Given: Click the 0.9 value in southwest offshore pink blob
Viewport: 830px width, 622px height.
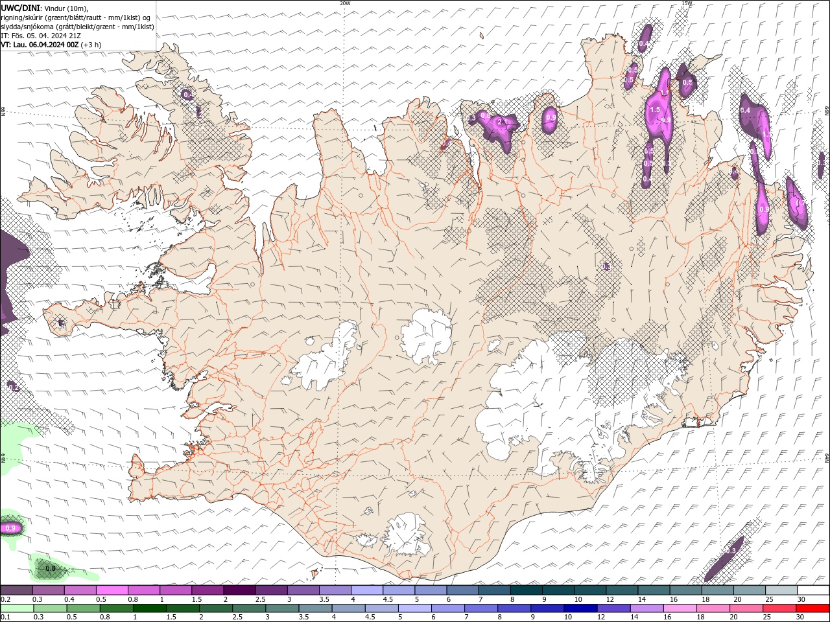Looking at the screenshot, I should tap(10, 529).
